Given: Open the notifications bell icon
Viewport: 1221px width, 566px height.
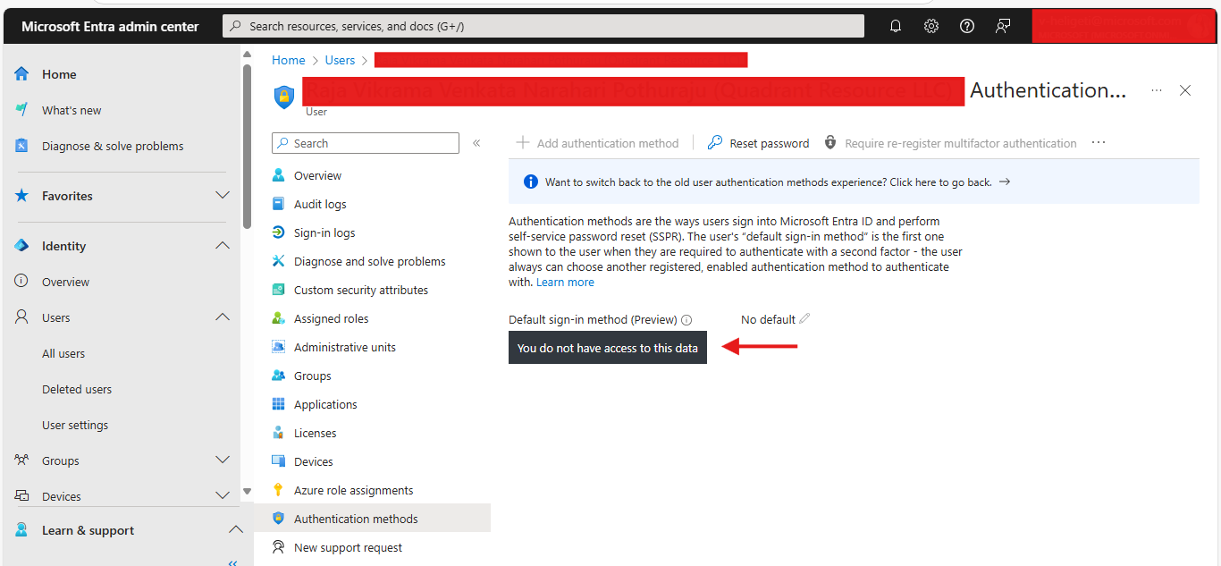Looking at the screenshot, I should (x=895, y=26).
